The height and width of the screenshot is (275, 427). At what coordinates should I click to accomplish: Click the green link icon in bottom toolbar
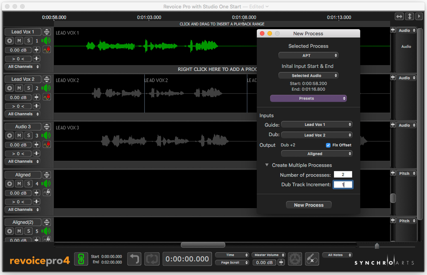click(x=81, y=259)
